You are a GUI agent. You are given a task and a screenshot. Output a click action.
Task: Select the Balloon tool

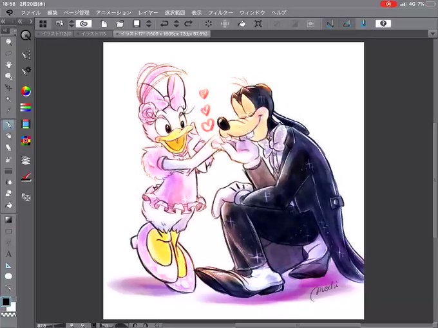[x=8, y=277]
